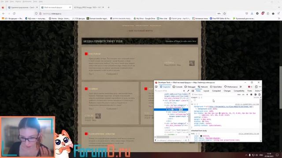This screenshot has width=282, height=158.
Task: Add a new CSS rule with plus icon
Action: click(247, 94)
